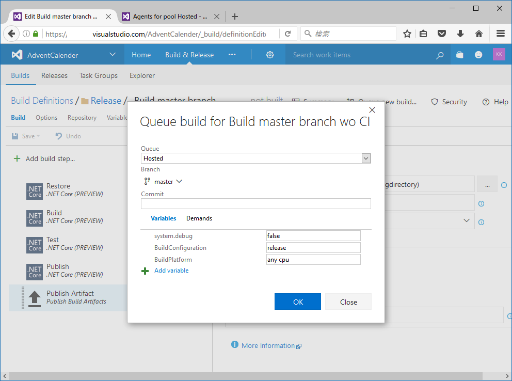
Task: Open the browser library list icon
Action: pyautogui.click(x=423, y=34)
